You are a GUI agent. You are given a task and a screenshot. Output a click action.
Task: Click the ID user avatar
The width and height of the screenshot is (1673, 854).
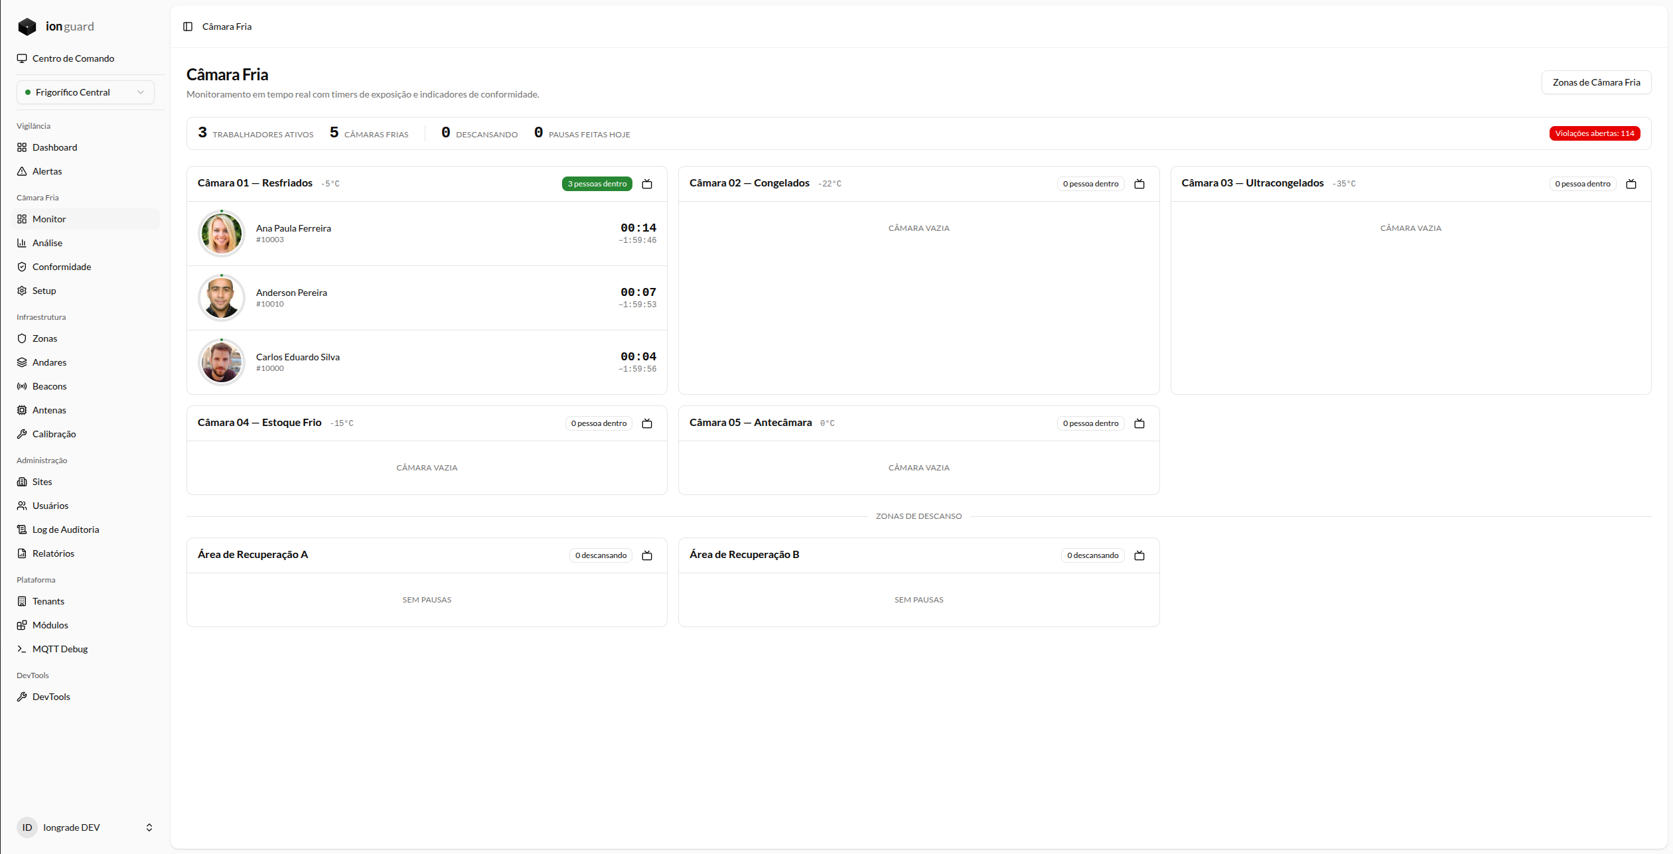(x=27, y=827)
